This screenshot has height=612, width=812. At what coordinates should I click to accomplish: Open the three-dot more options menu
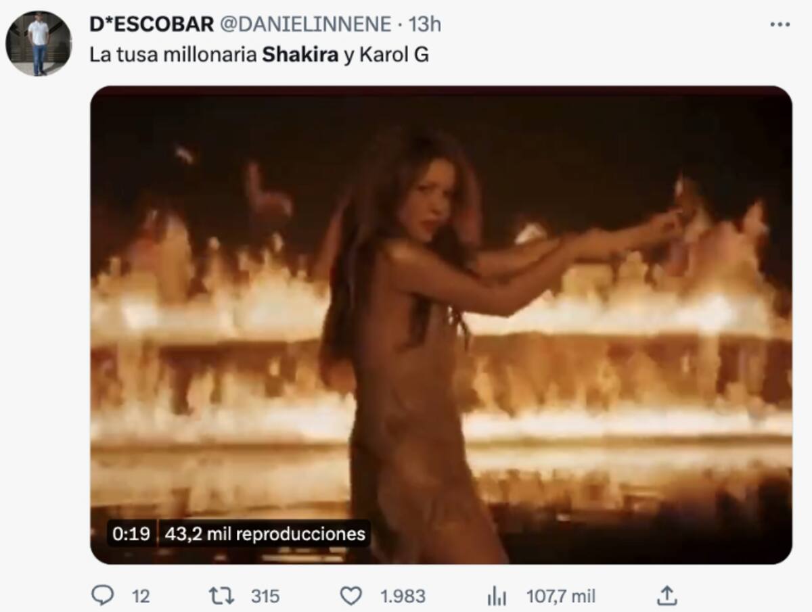780,24
